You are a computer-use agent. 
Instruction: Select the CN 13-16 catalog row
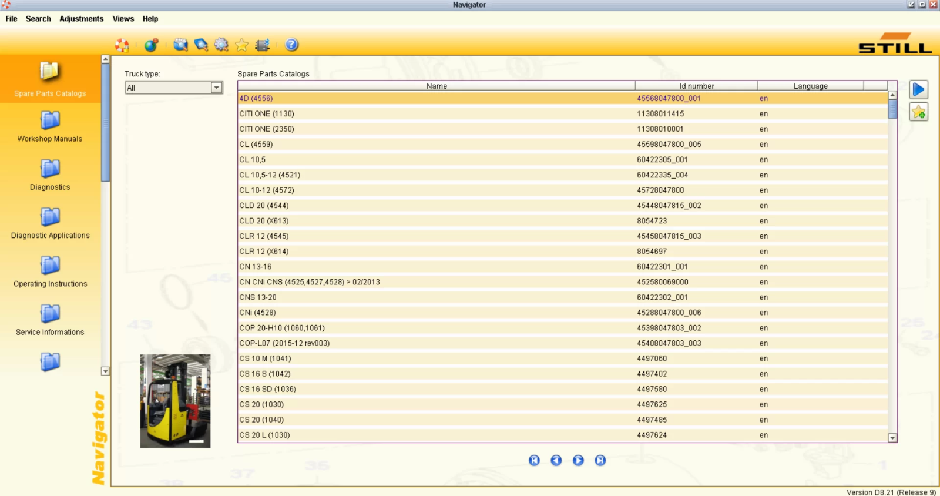(563, 267)
